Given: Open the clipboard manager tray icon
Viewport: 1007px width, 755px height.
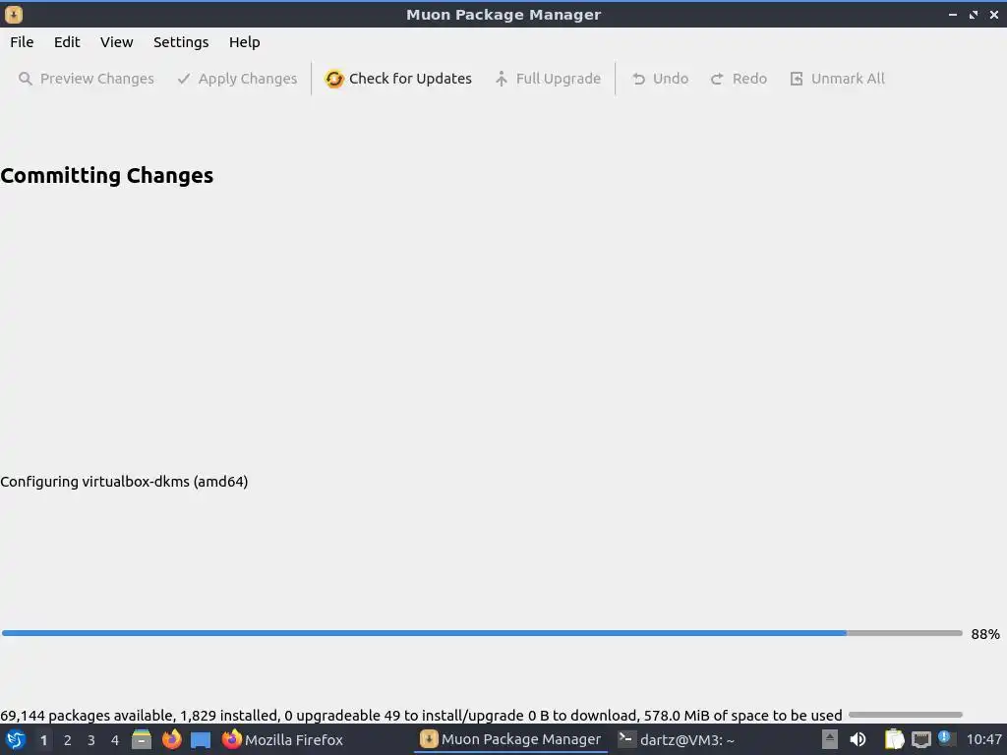Looking at the screenshot, I should (x=894, y=739).
